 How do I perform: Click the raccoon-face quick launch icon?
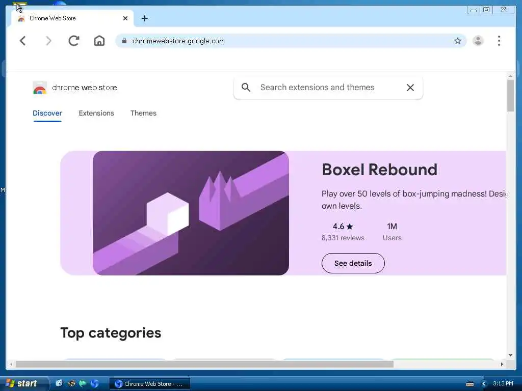(71, 383)
